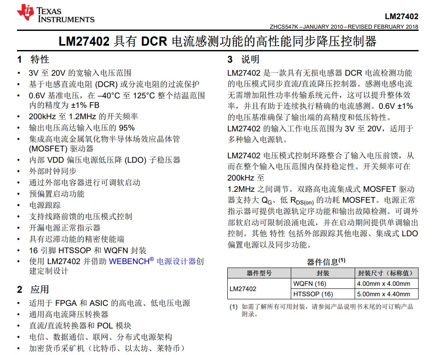
Task: Select the bullet 支持线路前馈的电压模式控制
Action: (x=80, y=216)
